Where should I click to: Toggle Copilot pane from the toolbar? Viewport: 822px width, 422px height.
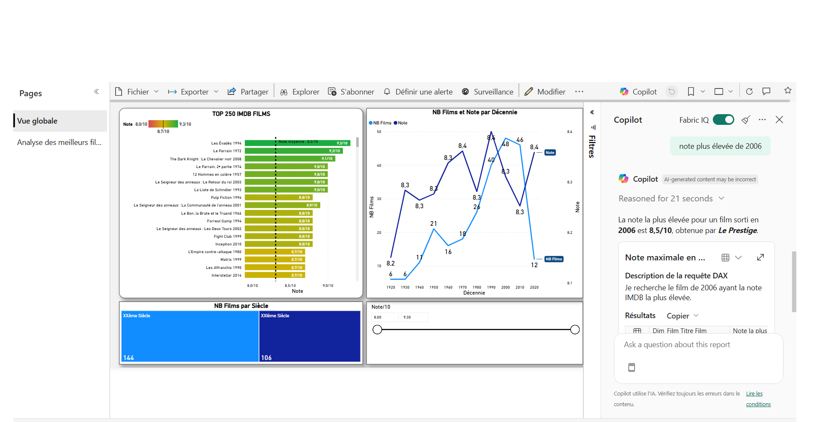(638, 91)
